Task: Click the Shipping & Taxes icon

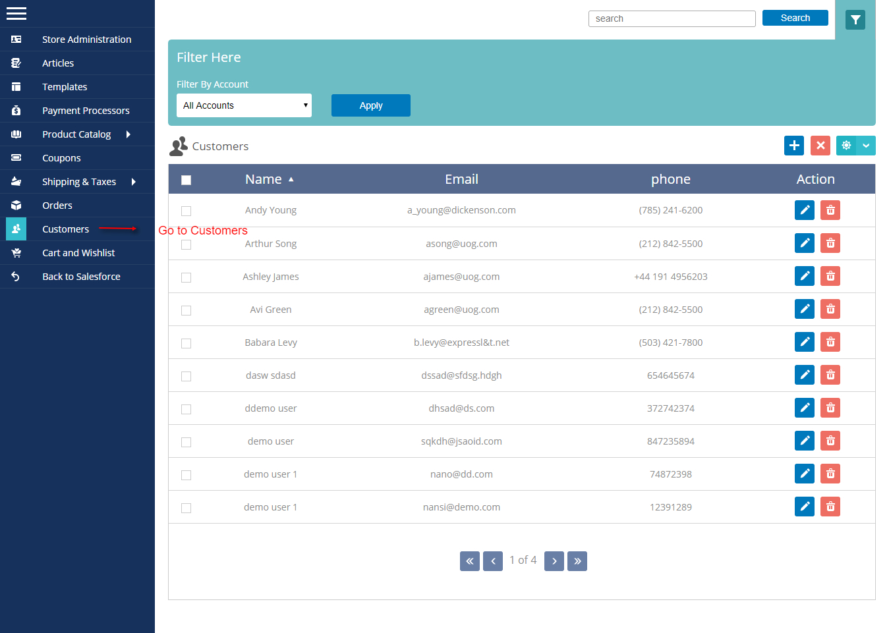Action: coord(16,182)
